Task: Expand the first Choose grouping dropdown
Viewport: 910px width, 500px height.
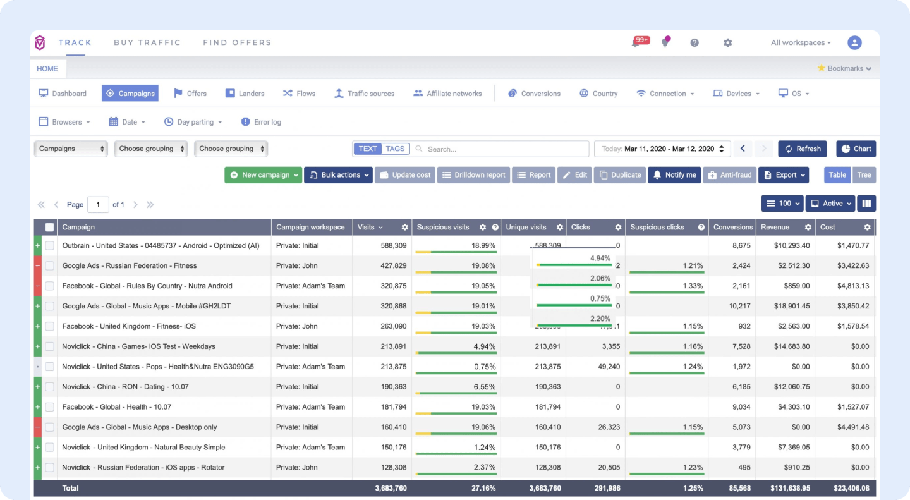Action: coord(151,149)
